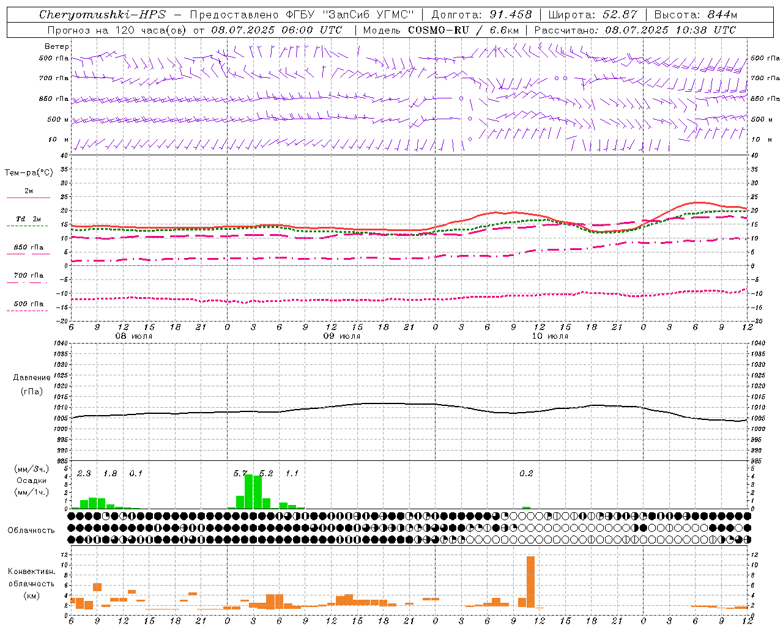Click the dashed line sample under 'Td 2м'
783x626 pixels.
tap(28, 226)
